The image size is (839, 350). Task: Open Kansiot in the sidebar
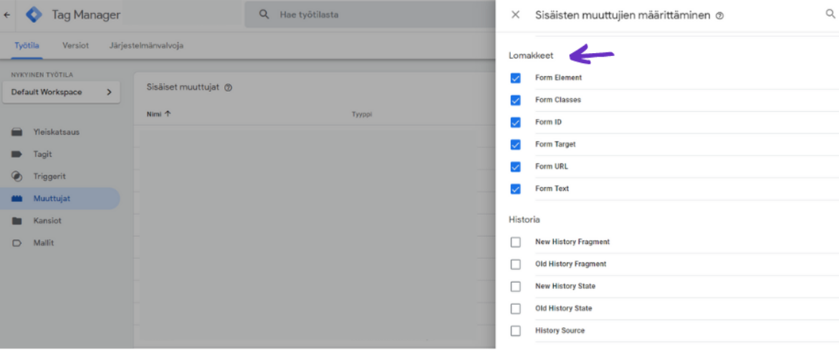tap(47, 221)
